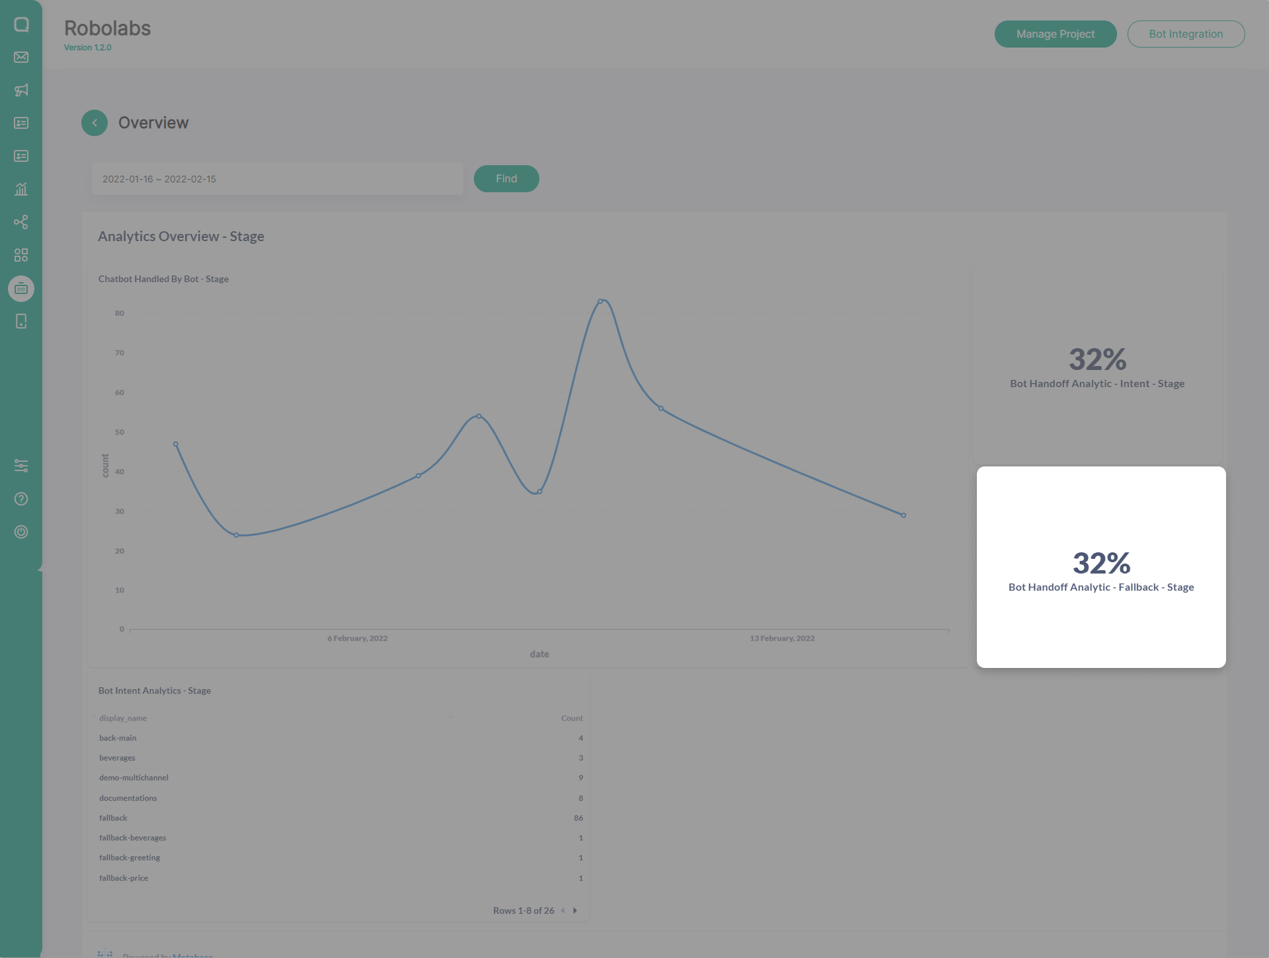Click the Overview back arrow button

[95, 123]
